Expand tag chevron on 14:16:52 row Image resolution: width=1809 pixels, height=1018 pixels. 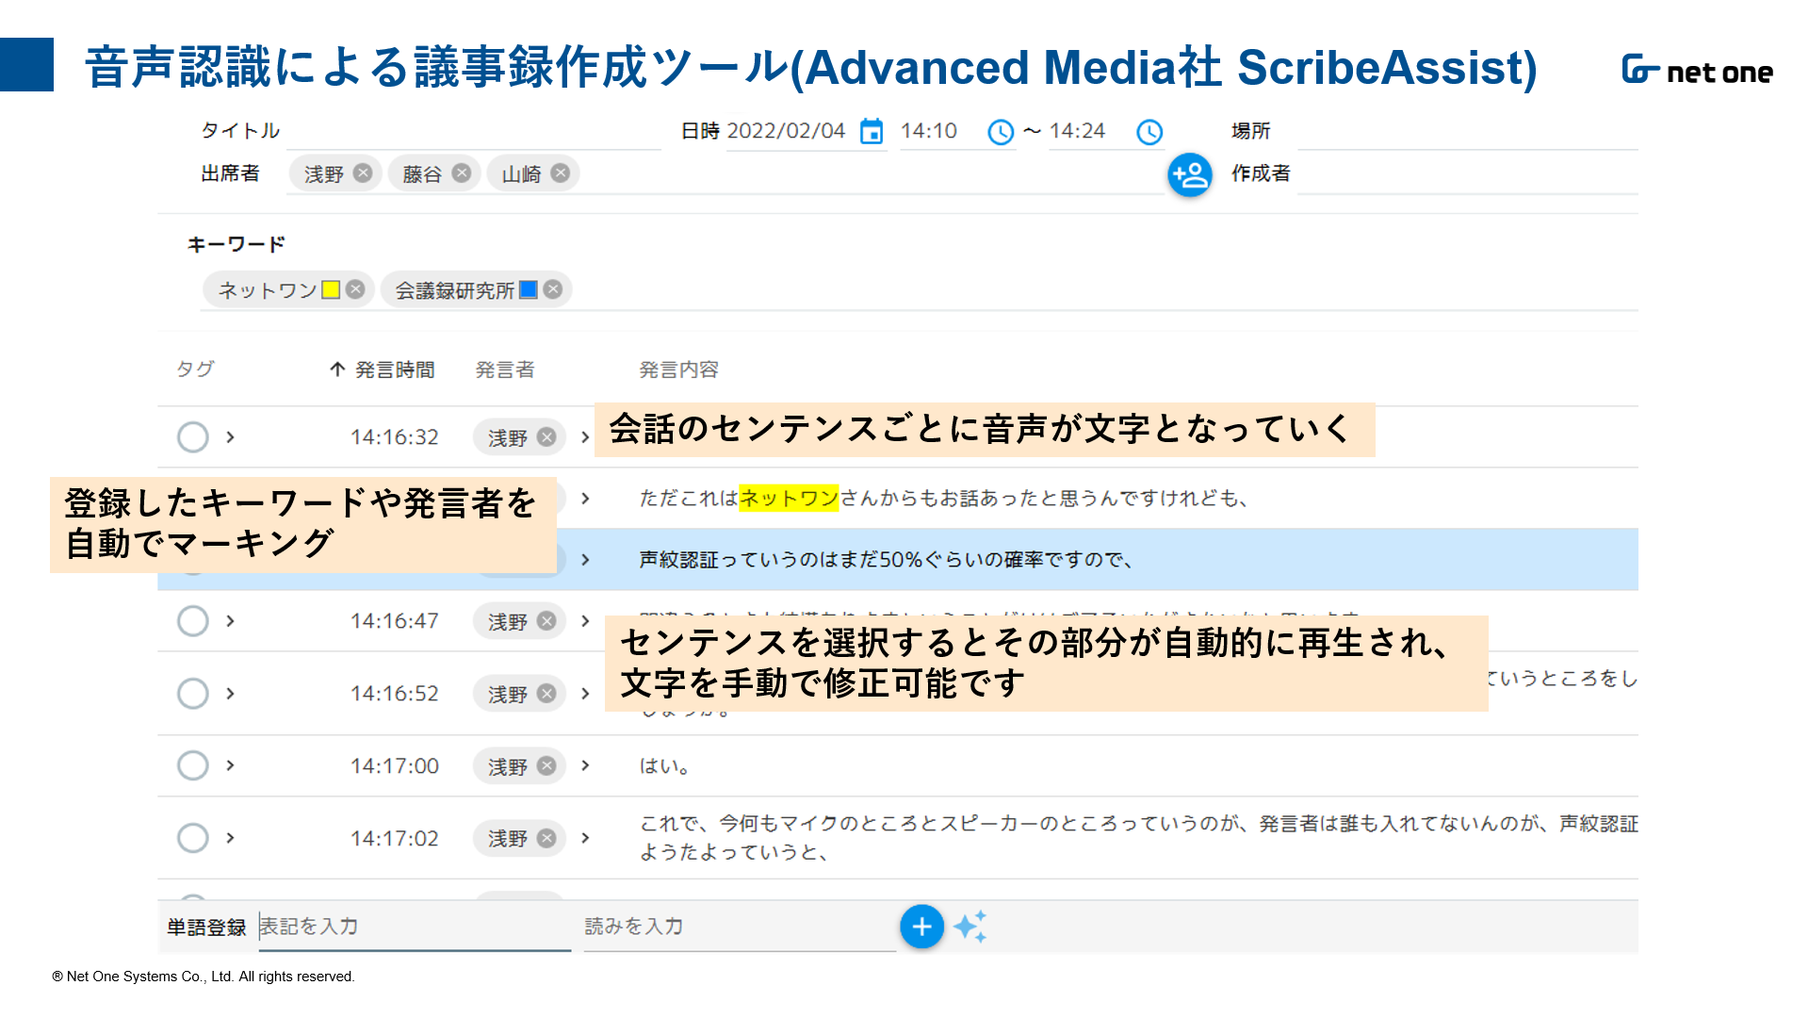[230, 694]
